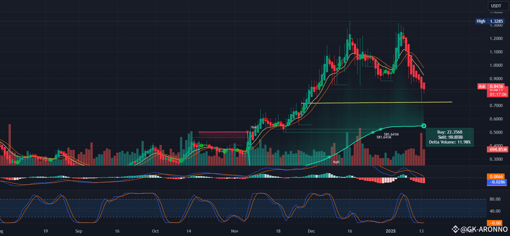
Task: Select the blue −0.0286 MACD value
Action: [497, 182]
